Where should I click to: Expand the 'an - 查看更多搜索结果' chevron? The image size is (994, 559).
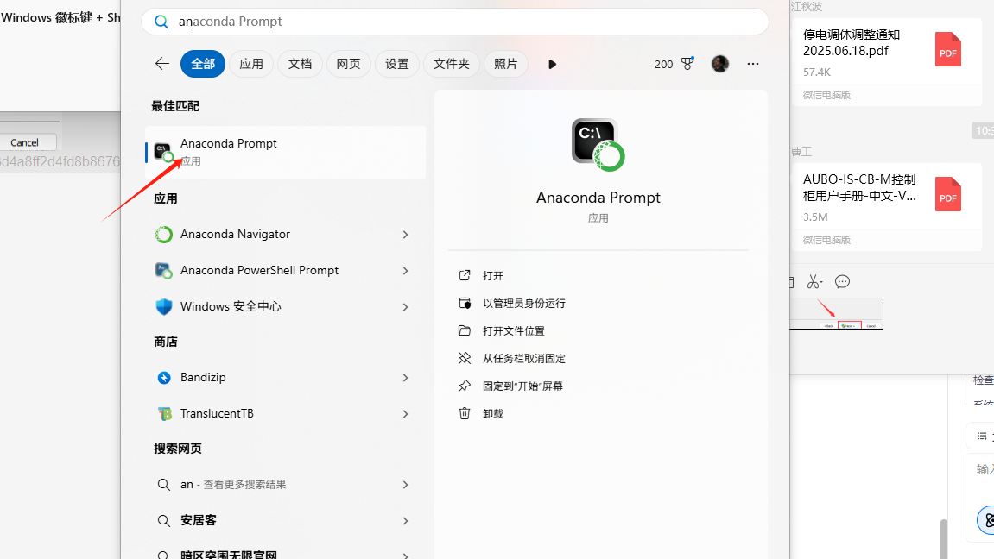click(405, 485)
